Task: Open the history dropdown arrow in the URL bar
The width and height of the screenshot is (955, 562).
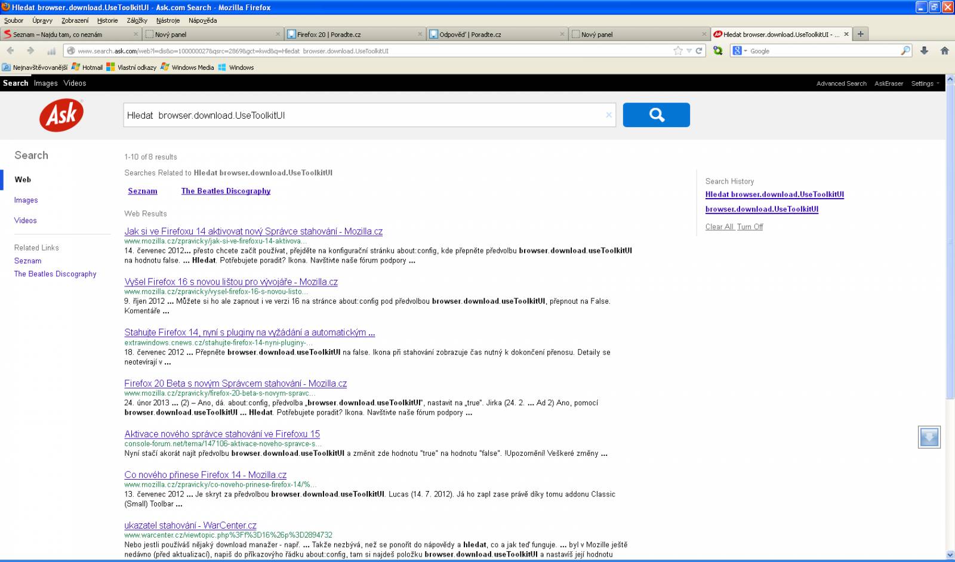Action: coord(689,51)
